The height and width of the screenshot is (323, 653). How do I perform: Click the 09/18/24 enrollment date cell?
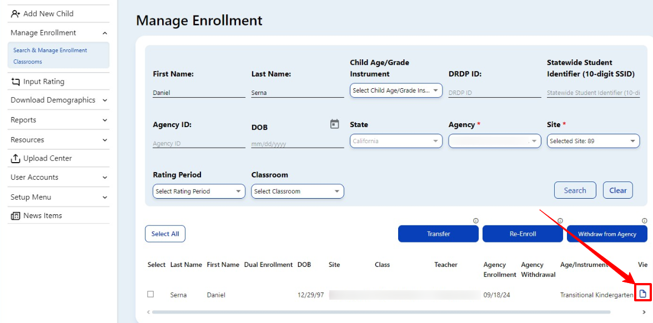497,295
